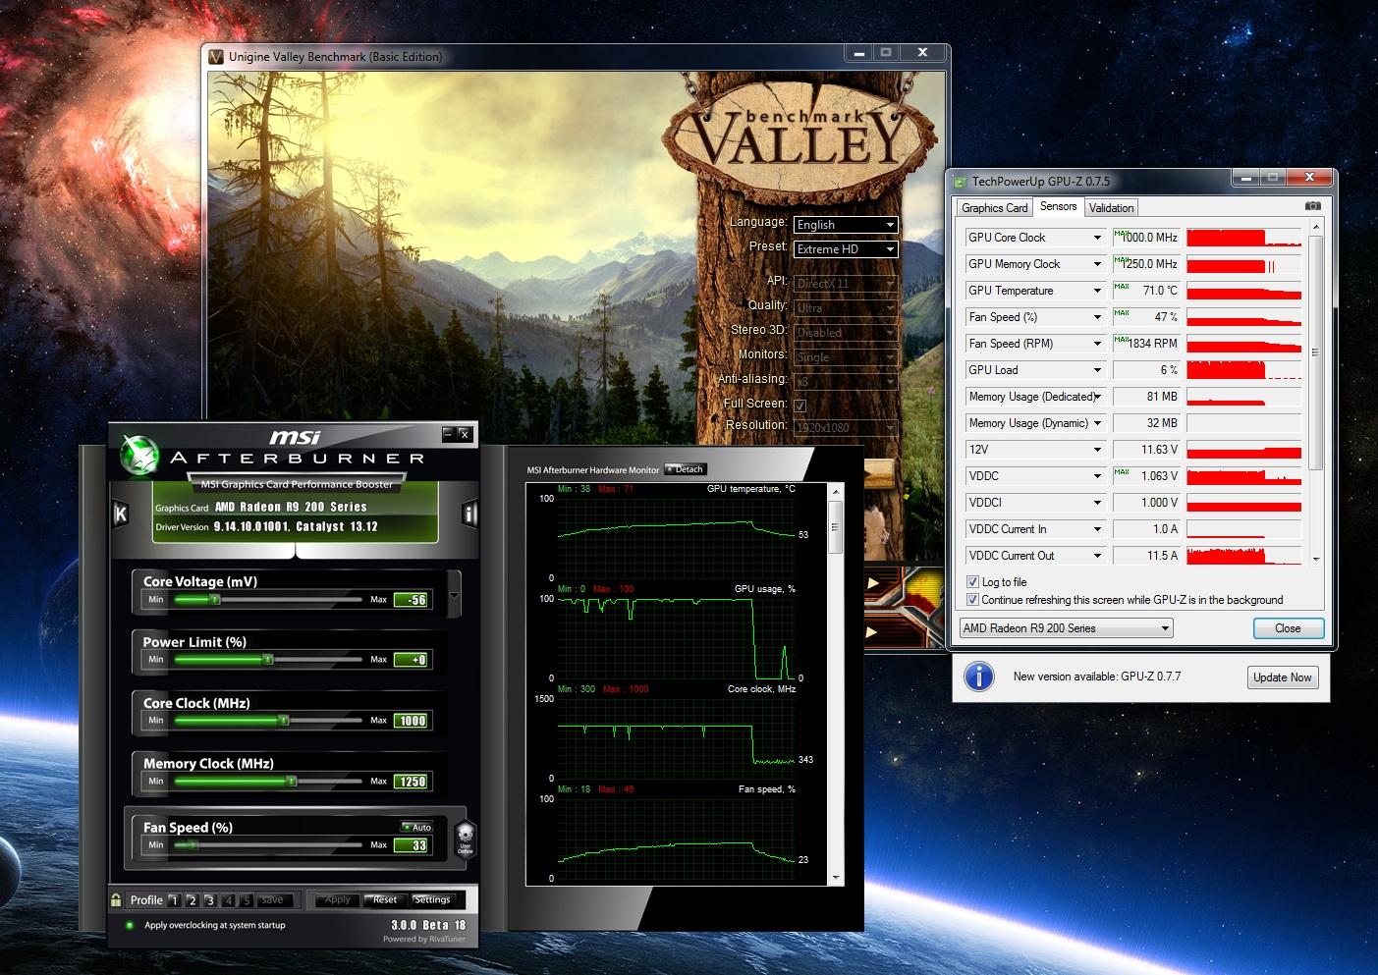Click the Core Voltage value field -56
This screenshot has height=975, width=1378.
click(x=412, y=599)
